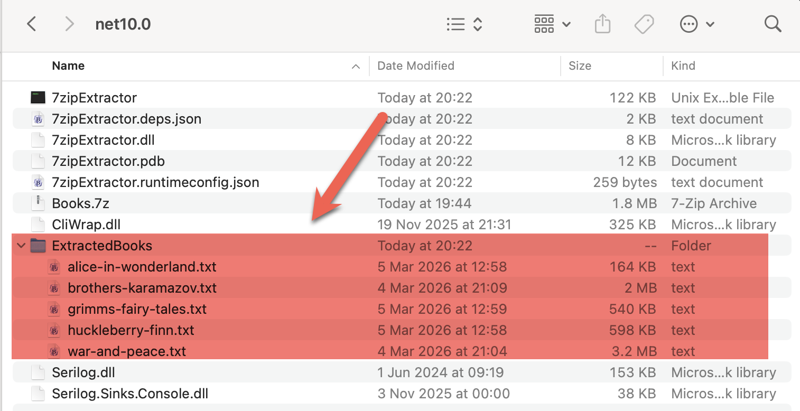Click the grouping icon in the toolbar
Viewport: 800px width, 411px height.
[x=544, y=23]
